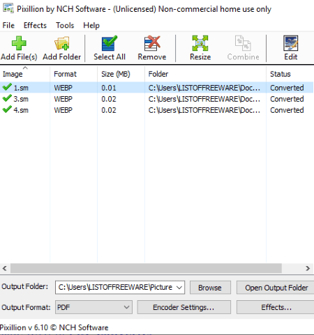Viewport: 314px width, 335px height.
Task: Open Encoder Settings dialog
Action: click(x=184, y=307)
